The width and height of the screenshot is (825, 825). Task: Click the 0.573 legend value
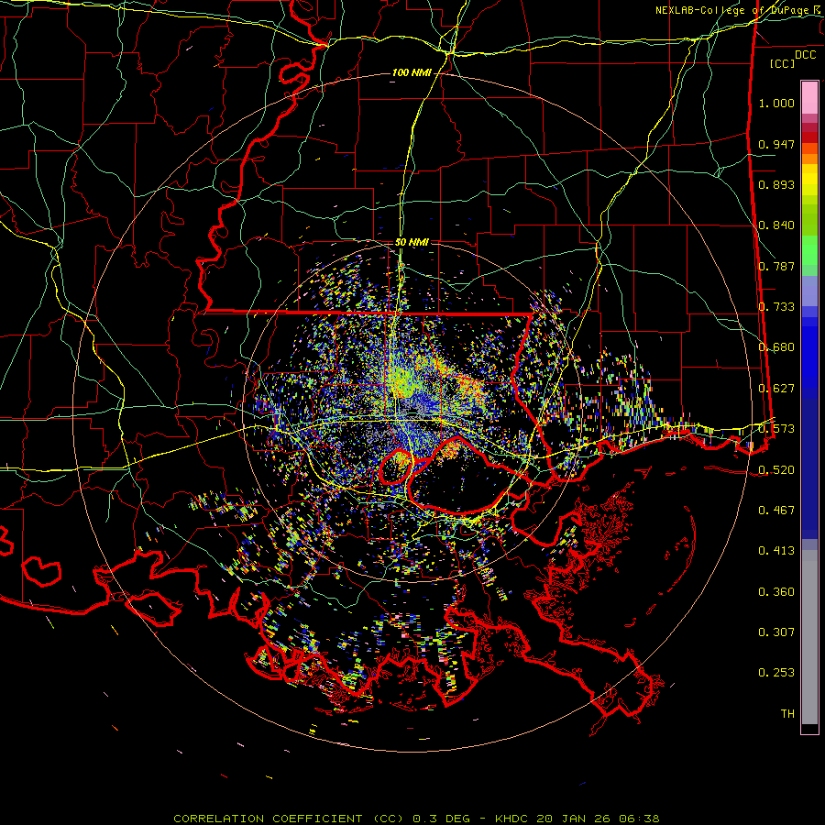coord(776,429)
